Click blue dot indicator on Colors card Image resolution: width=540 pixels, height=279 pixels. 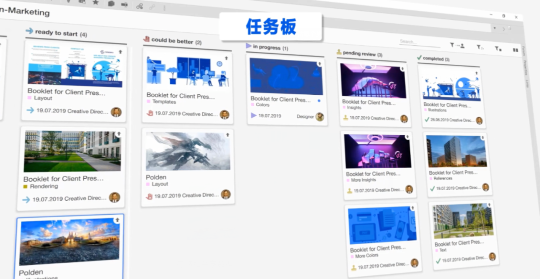point(319,101)
